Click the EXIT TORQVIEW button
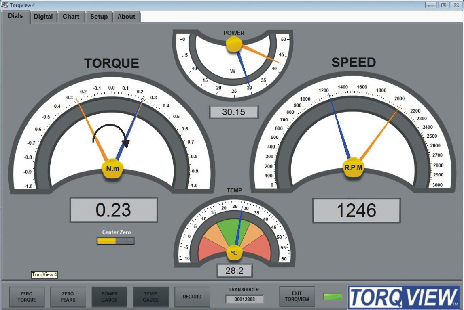The image size is (464, 310). point(297,296)
